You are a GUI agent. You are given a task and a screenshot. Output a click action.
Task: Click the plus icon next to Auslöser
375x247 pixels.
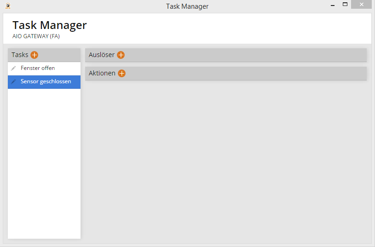(x=121, y=55)
